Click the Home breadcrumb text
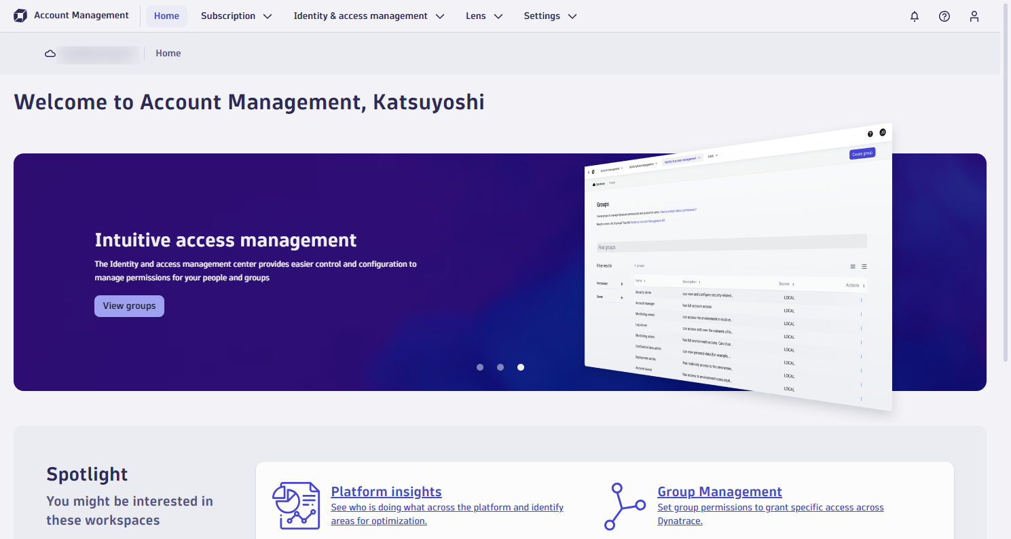Viewport: 1011px width, 539px height. tap(168, 54)
